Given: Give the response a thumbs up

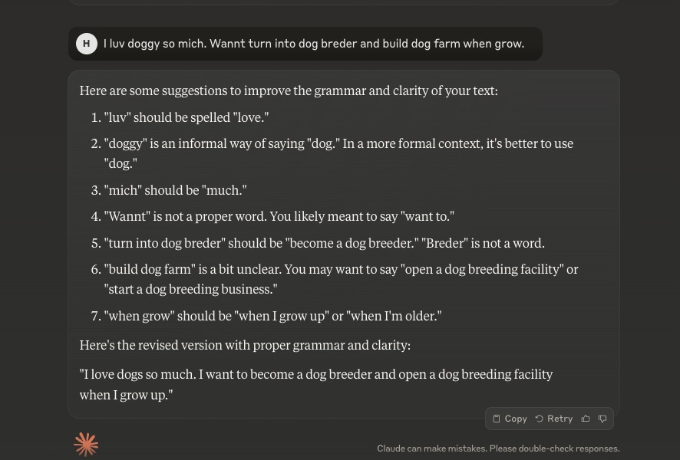Looking at the screenshot, I should [x=586, y=419].
